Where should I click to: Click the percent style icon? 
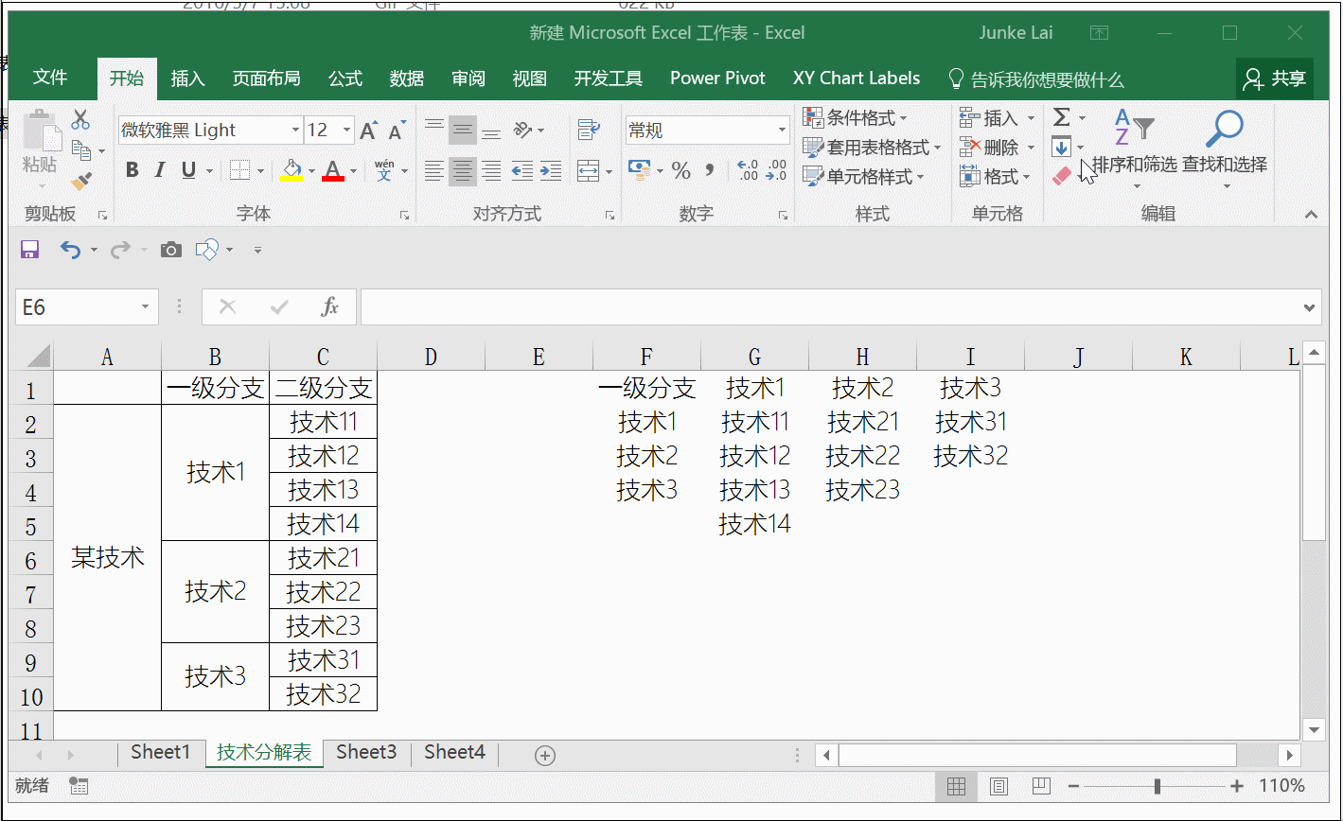coord(680,170)
